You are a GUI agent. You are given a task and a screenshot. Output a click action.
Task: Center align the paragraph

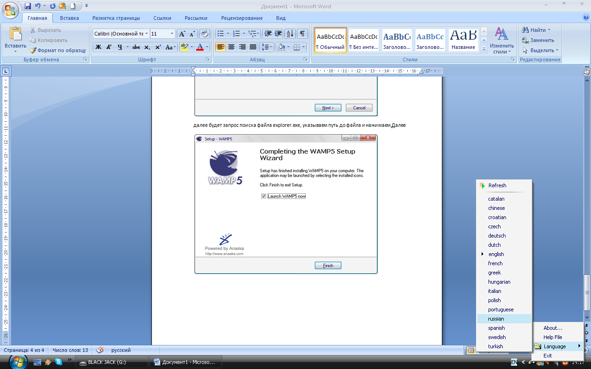coord(231,47)
